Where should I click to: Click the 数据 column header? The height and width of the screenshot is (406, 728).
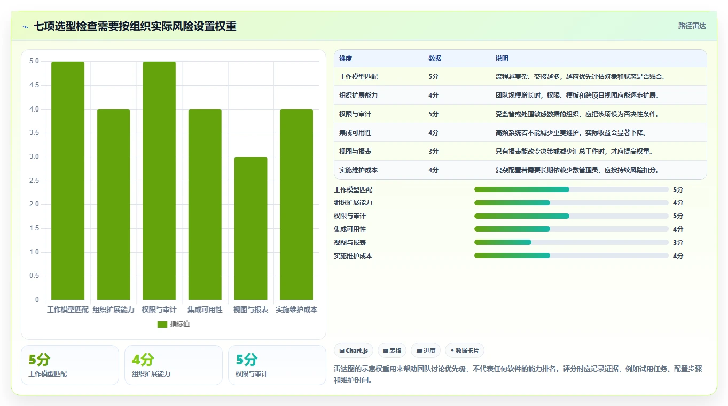point(435,59)
